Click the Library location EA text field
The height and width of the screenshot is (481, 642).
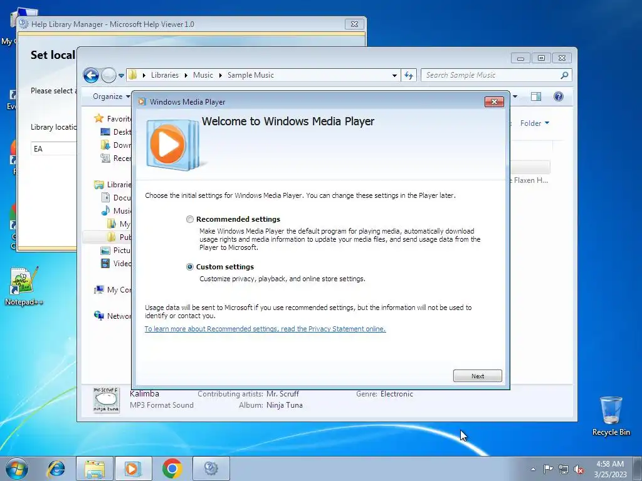tap(54, 149)
